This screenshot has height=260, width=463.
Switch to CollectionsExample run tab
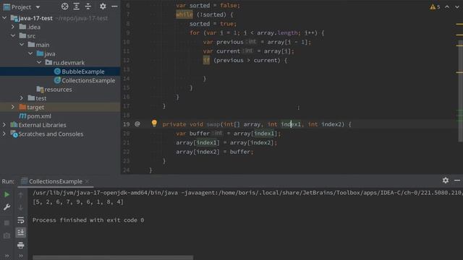[56, 181]
